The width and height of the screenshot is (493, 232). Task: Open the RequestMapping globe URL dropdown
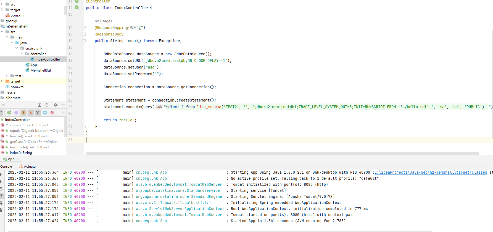[133, 28]
